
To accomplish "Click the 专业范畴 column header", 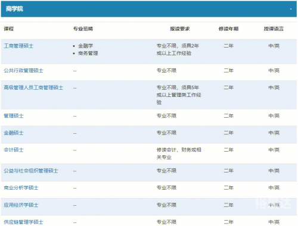I will 83,29.
